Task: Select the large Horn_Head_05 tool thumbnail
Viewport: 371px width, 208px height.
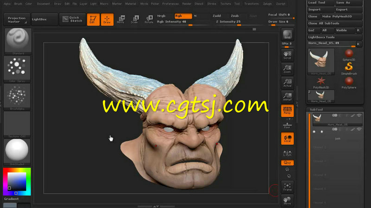Action: tap(321, 61)
